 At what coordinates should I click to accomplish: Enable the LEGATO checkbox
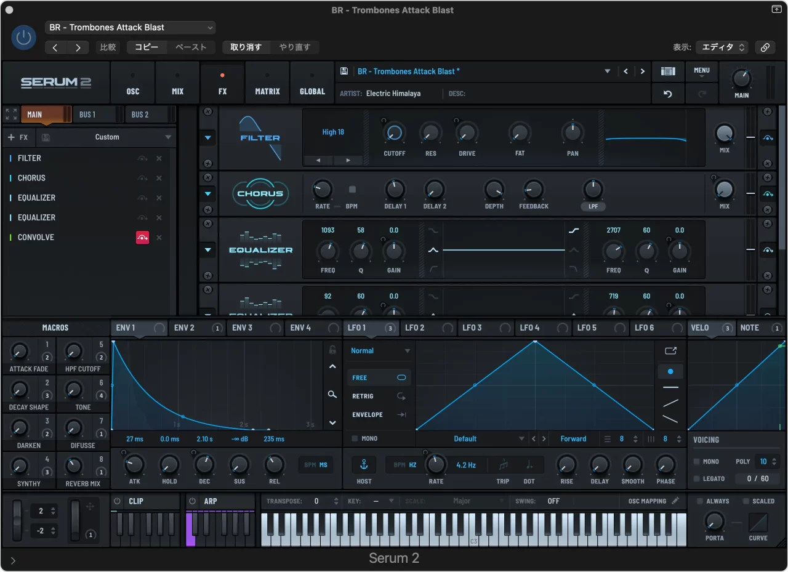click(x=697, y=479)
